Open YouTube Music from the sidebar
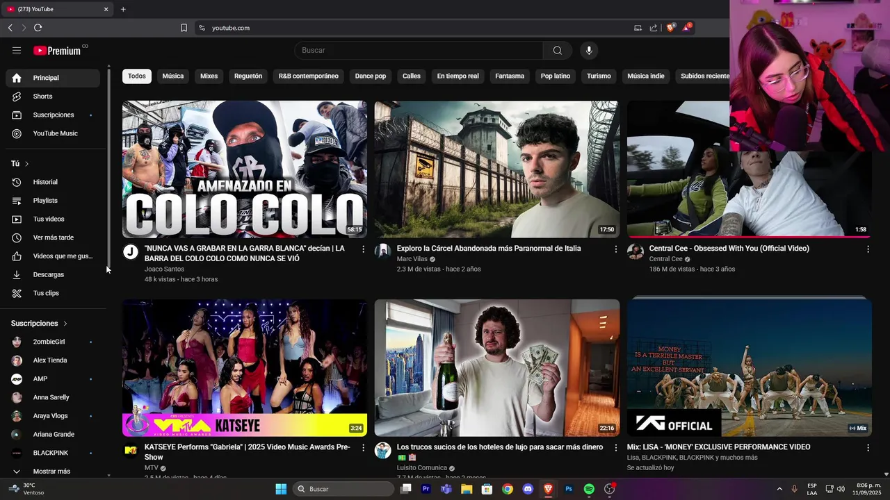Viewport: 890px width, 500px height. (x=53, y=133)
